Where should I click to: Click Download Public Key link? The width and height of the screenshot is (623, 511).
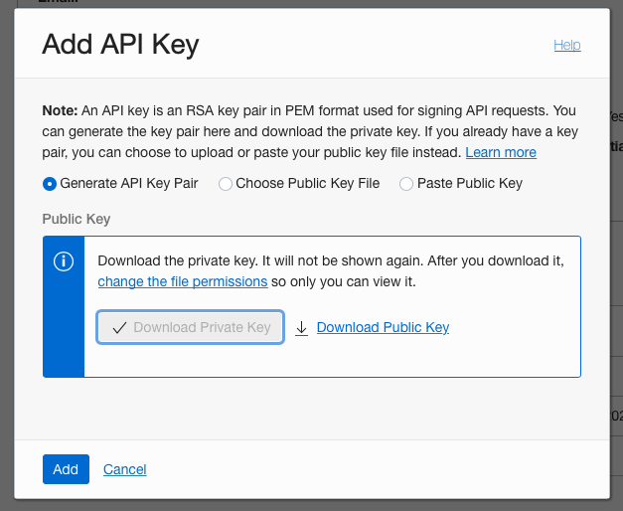(383, 327)
